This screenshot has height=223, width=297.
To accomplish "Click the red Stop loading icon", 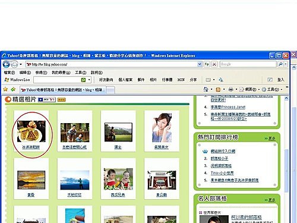I will 214,64.
